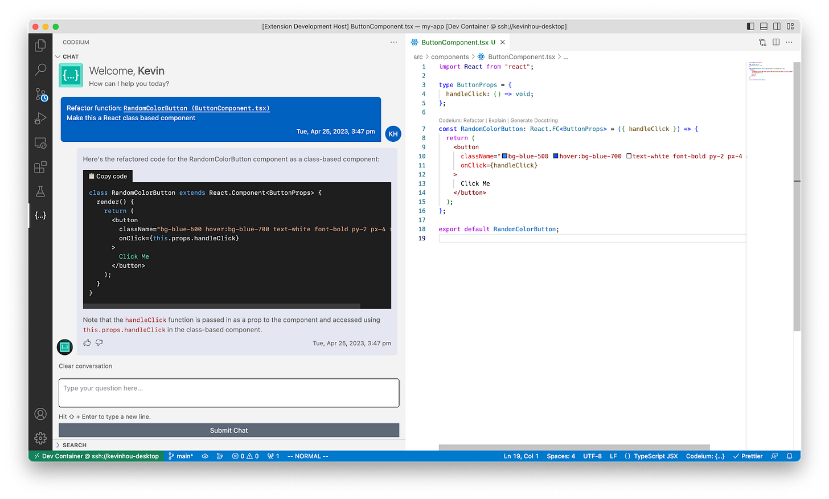Click the text-white color swatch
This screenshot has width=829, height=499.
[629, 156]
